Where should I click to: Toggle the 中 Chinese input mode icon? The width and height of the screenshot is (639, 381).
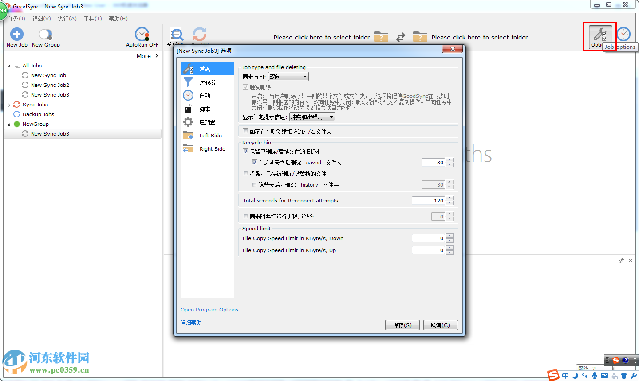[565, 376]
